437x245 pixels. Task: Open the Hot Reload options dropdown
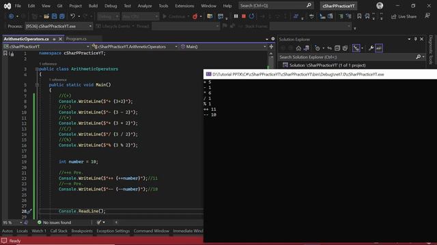click(x=201, y=16)
